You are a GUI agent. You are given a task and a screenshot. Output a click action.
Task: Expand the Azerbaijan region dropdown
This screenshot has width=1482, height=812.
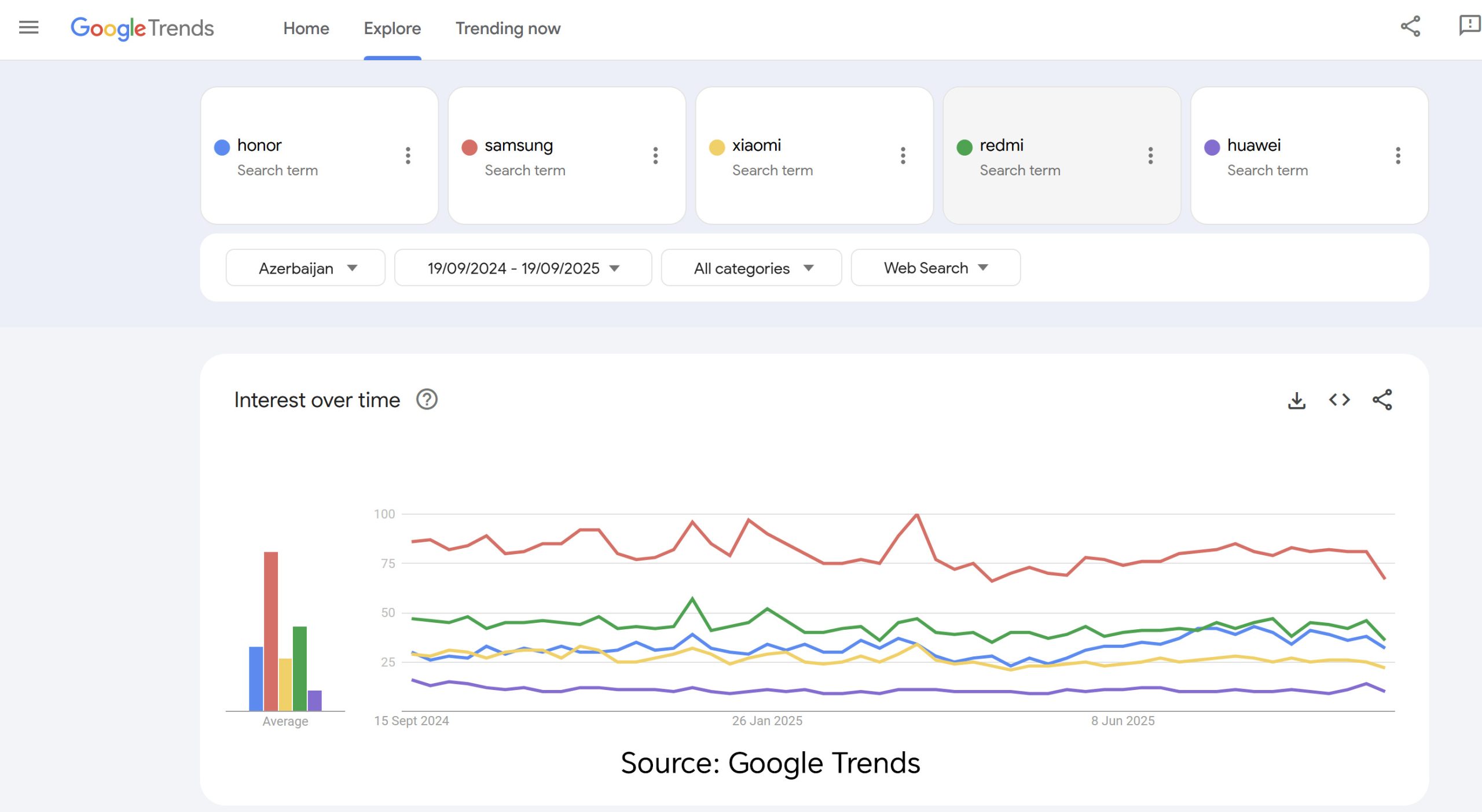306,268
